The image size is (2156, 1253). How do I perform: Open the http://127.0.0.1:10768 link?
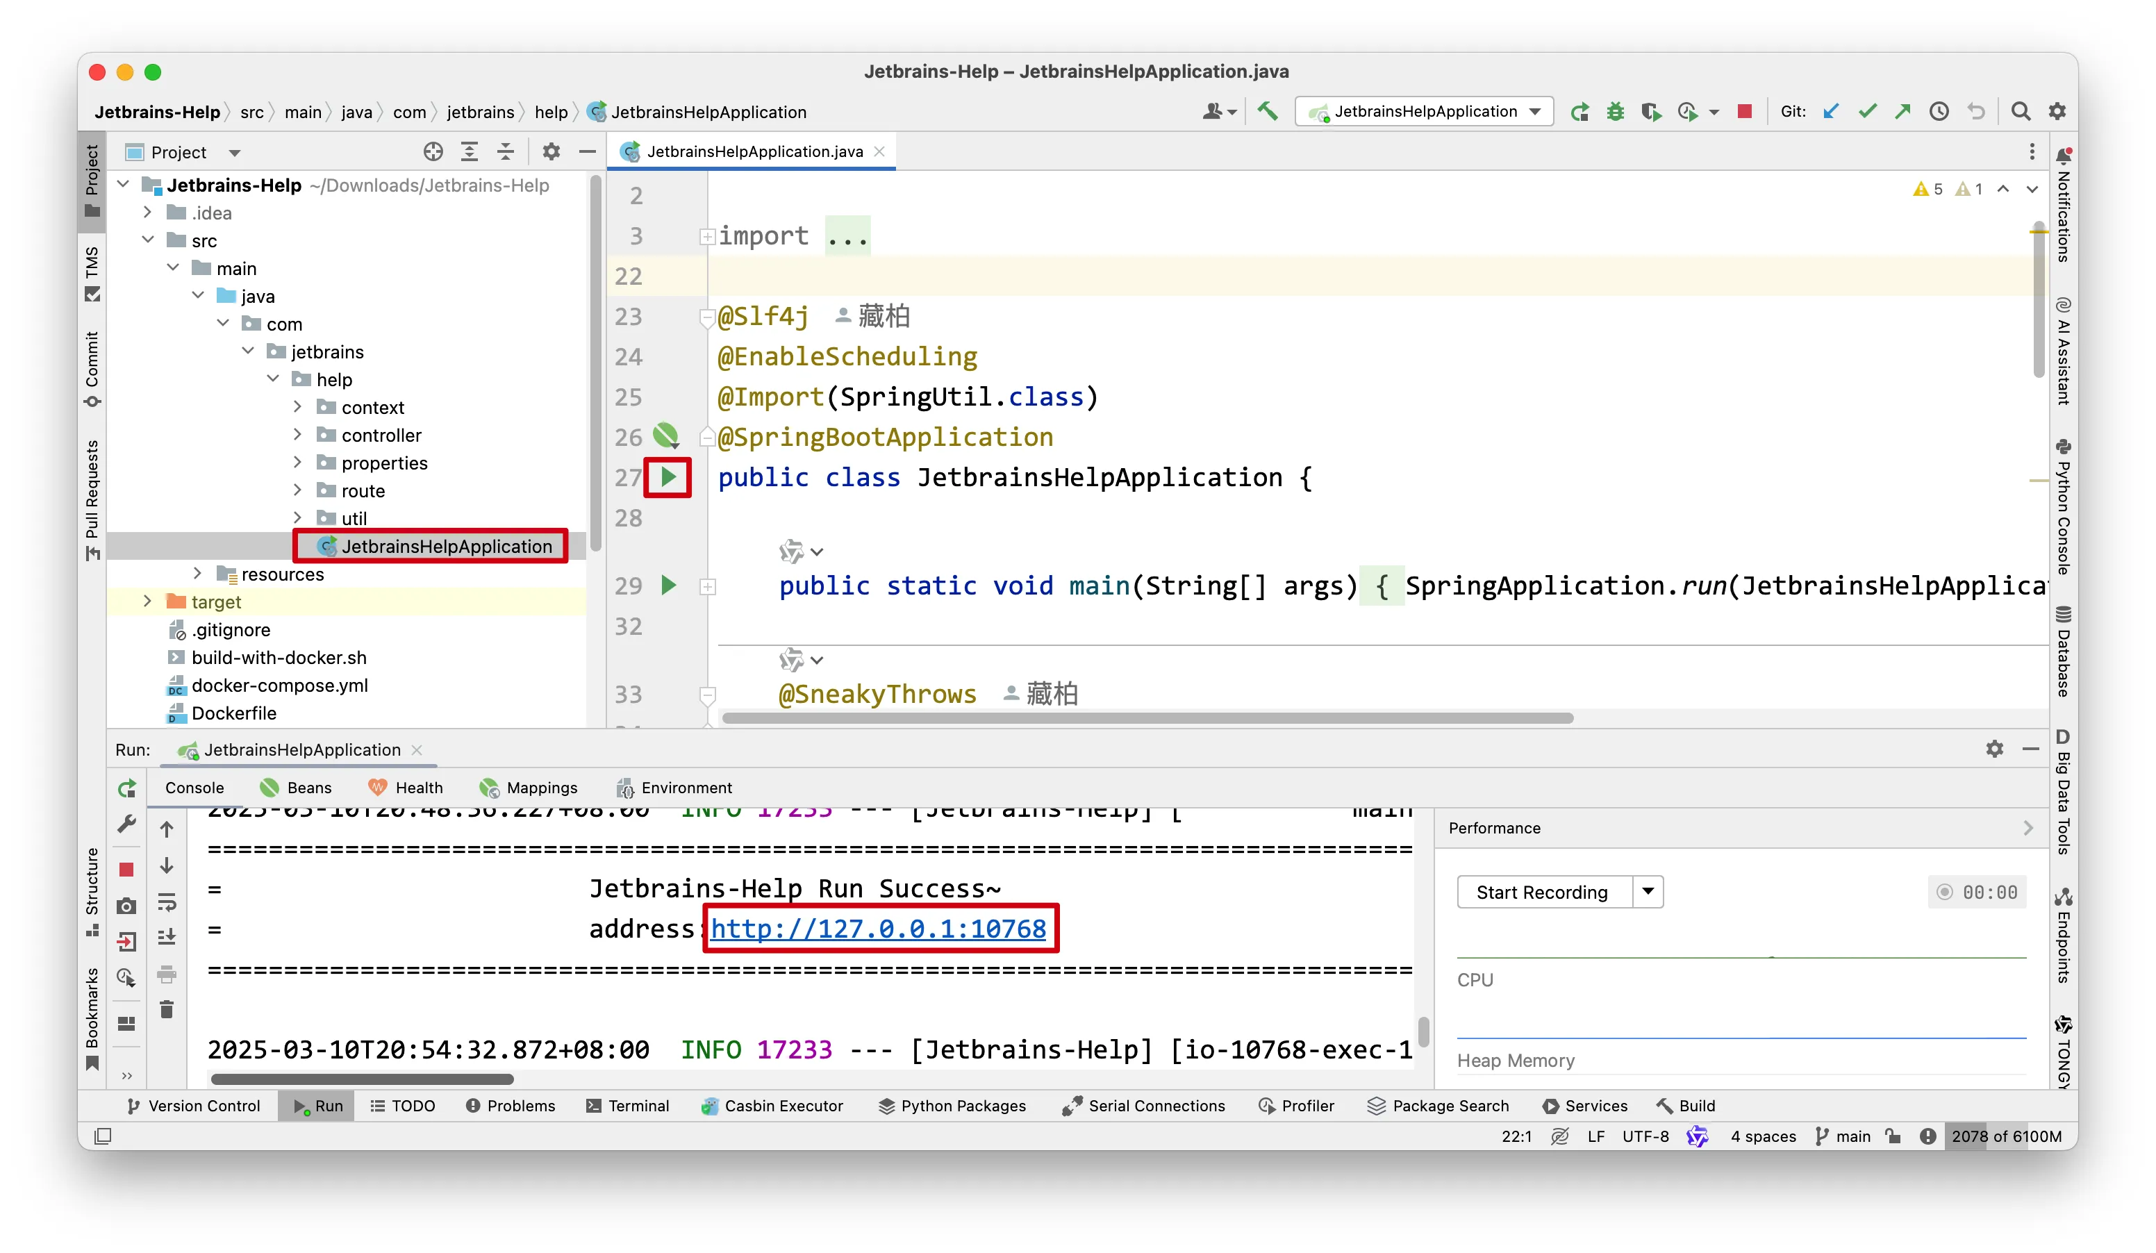[x=878, y=929]
